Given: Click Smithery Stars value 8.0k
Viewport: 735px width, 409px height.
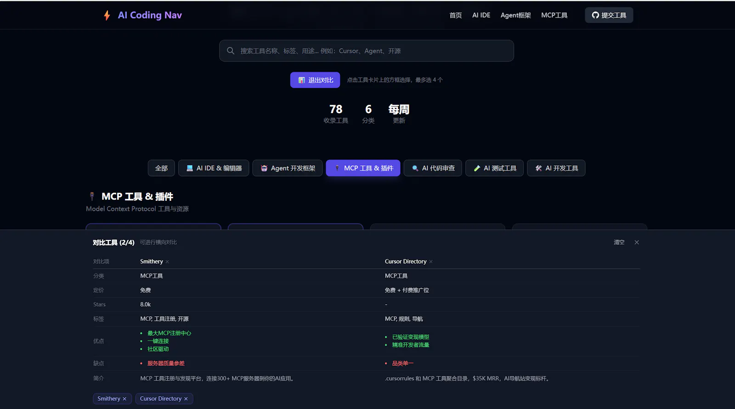Looking at the screenshot, I should (146, 305).
